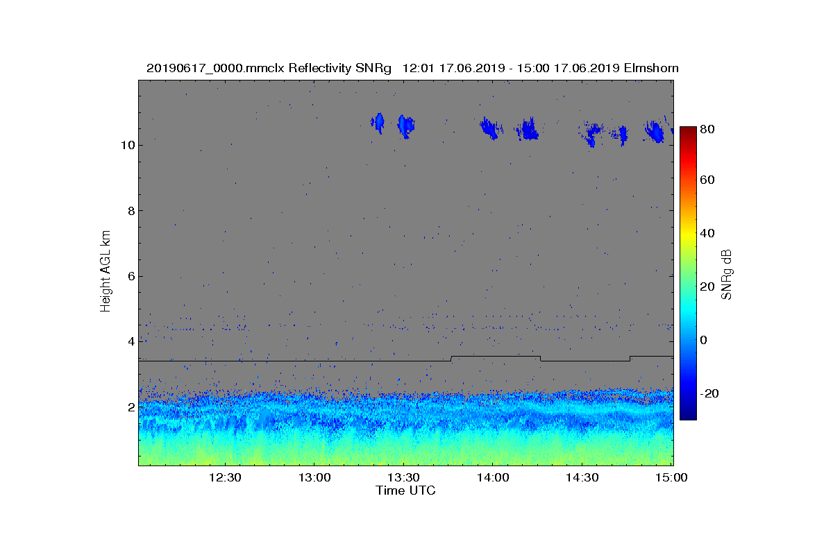Click the height tick label 6
Screen dimensions: 833x555
click(131, 276)
